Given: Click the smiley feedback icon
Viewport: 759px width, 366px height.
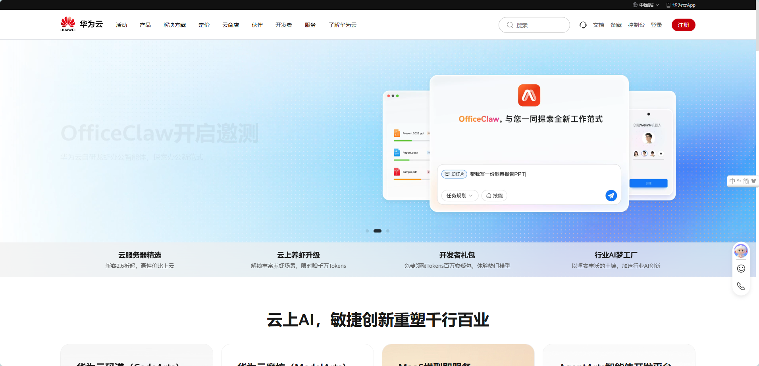Looking at the screenshot, I should [x=741, y=269].
